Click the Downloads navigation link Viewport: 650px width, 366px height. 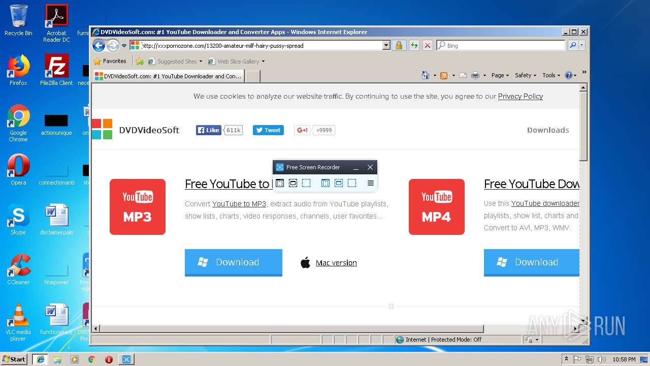pos(548,130)
